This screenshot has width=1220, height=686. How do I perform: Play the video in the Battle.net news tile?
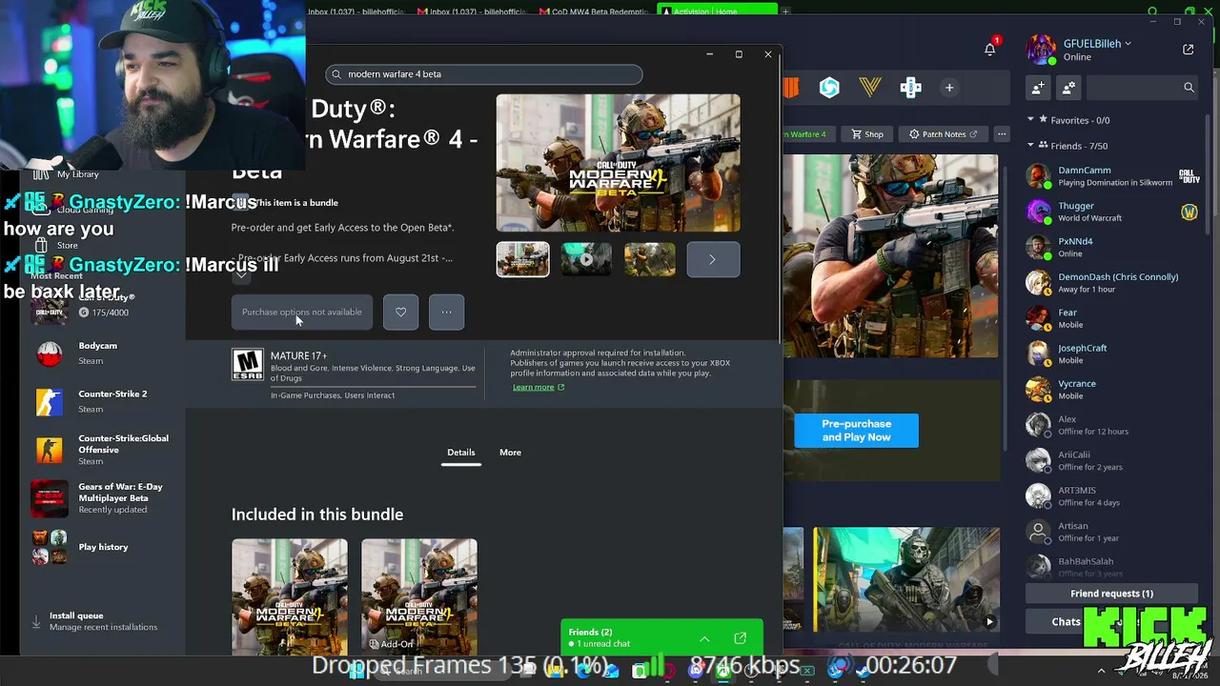(989, 622)
